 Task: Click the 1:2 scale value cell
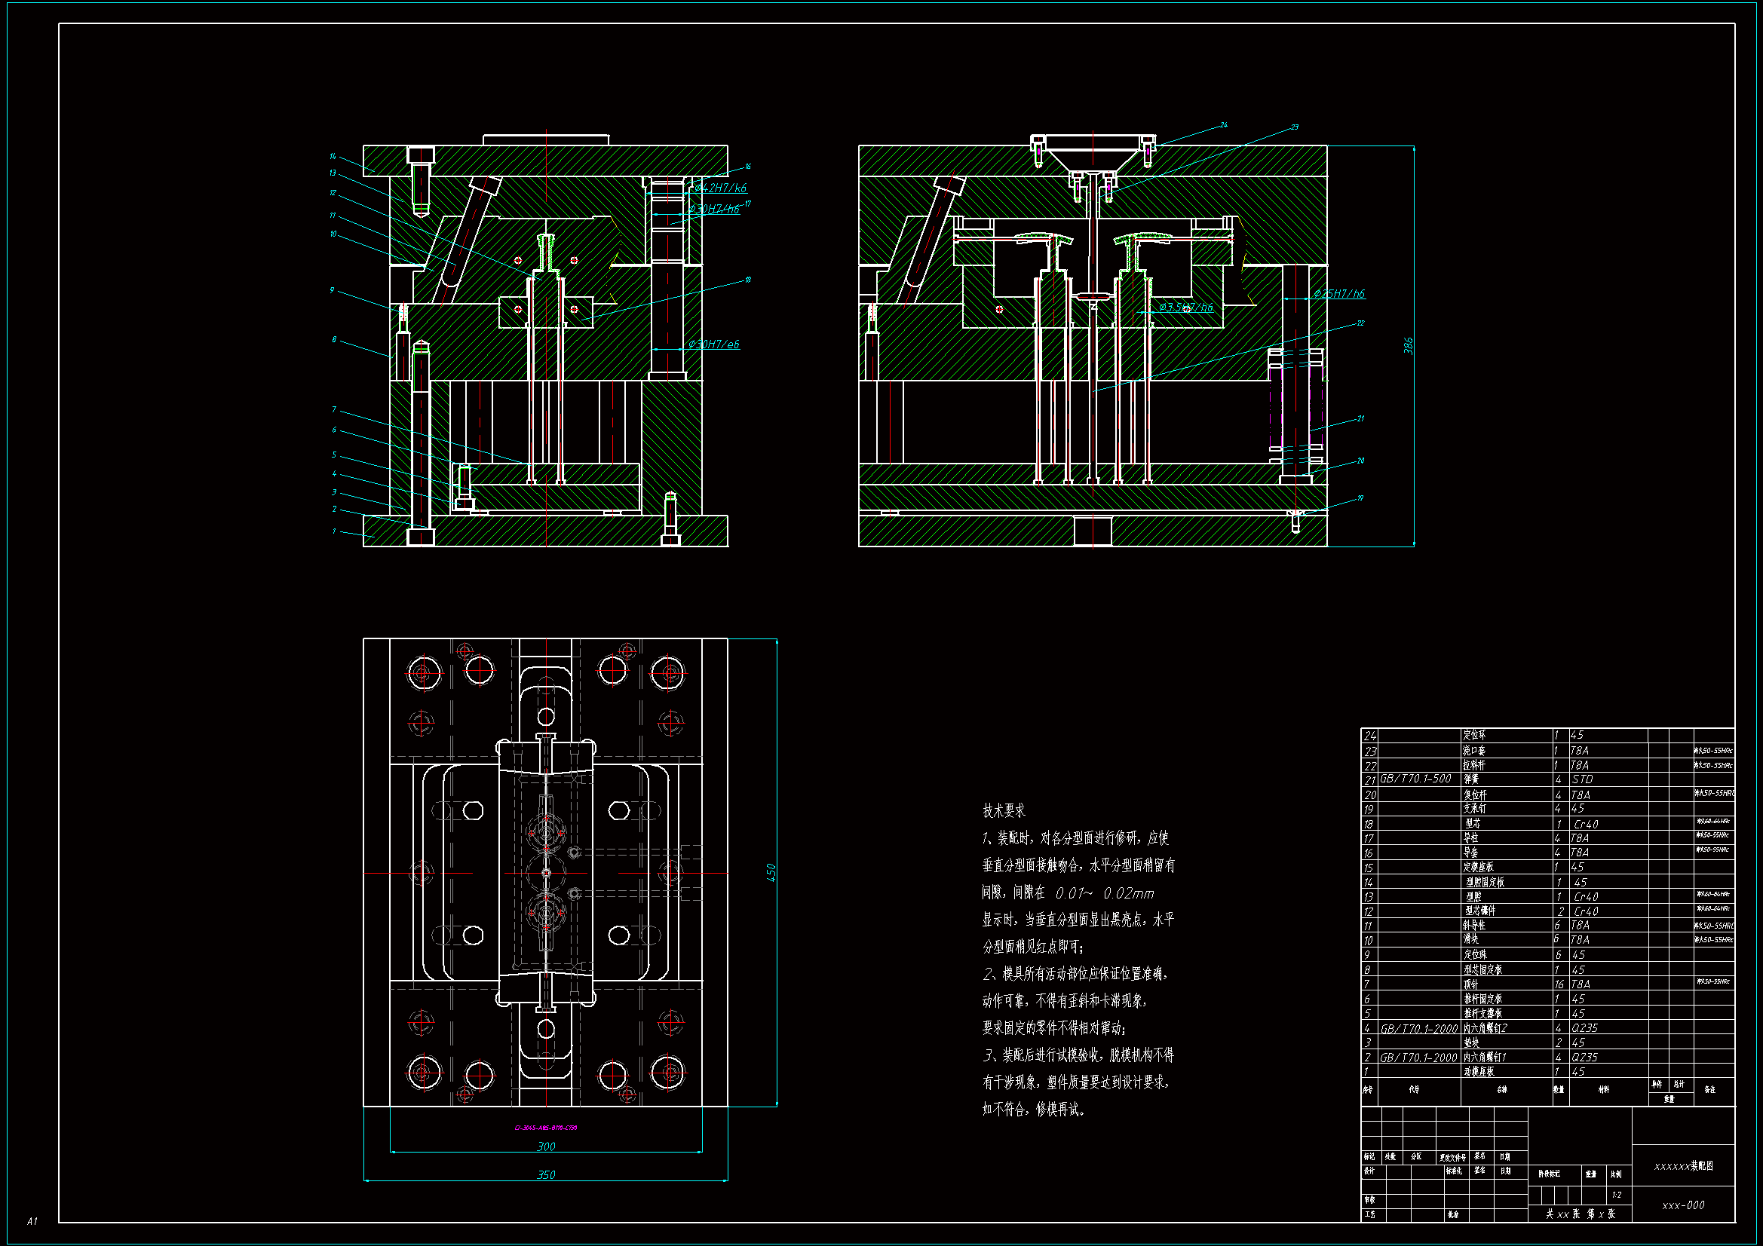click(1617, 1195)
